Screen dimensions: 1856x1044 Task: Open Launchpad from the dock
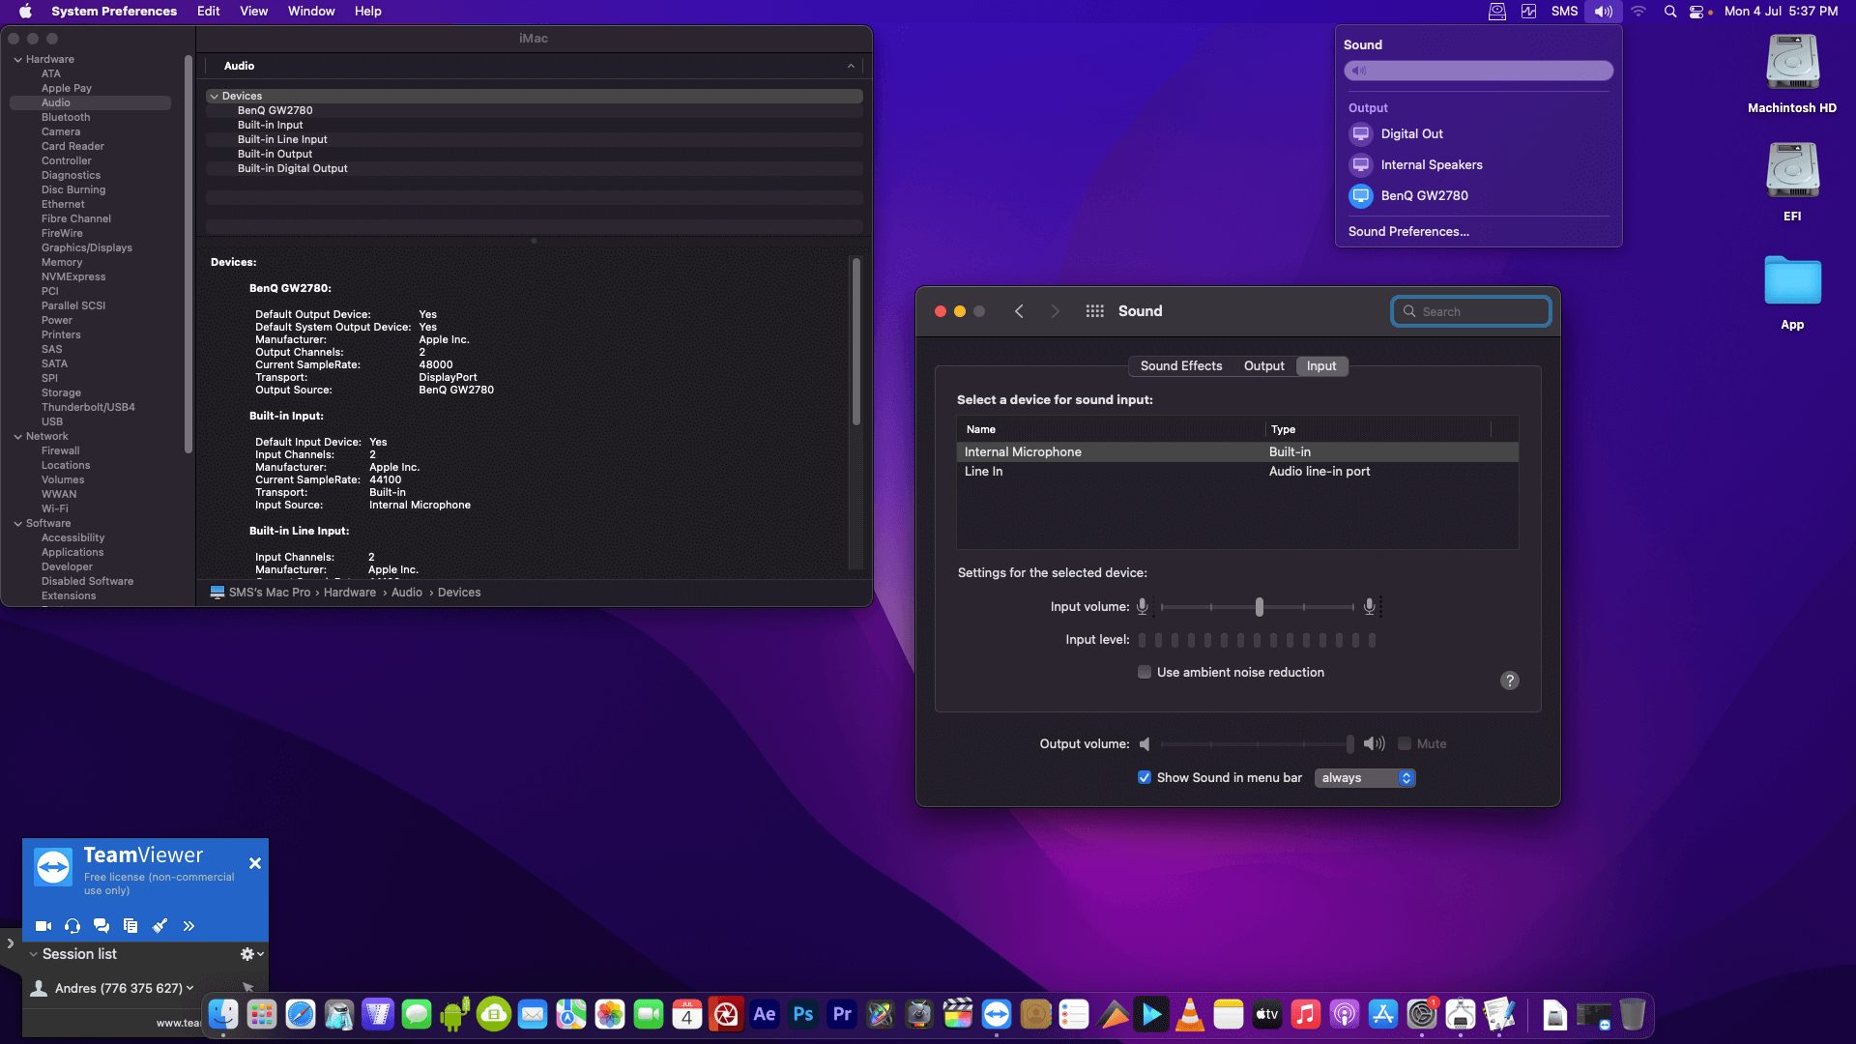click(262, 1014)
